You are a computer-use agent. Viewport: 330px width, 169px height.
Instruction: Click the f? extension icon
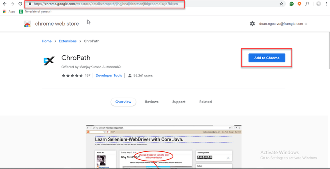307,4
